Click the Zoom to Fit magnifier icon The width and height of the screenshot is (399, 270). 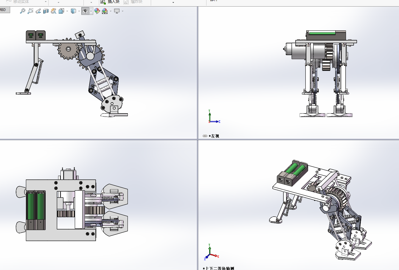coord(23,11)
